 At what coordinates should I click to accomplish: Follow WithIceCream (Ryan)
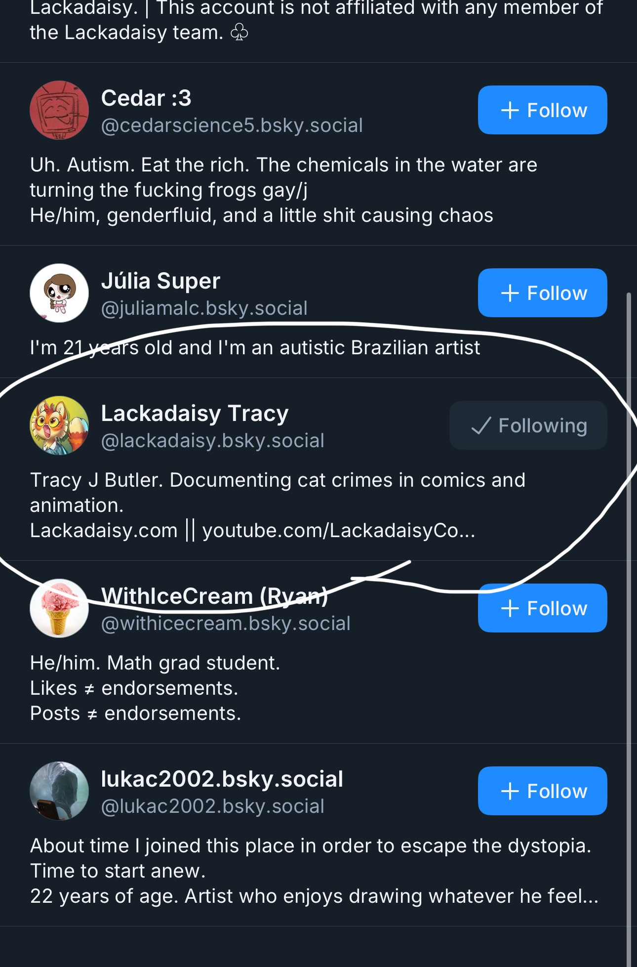(x=542, y=608)
